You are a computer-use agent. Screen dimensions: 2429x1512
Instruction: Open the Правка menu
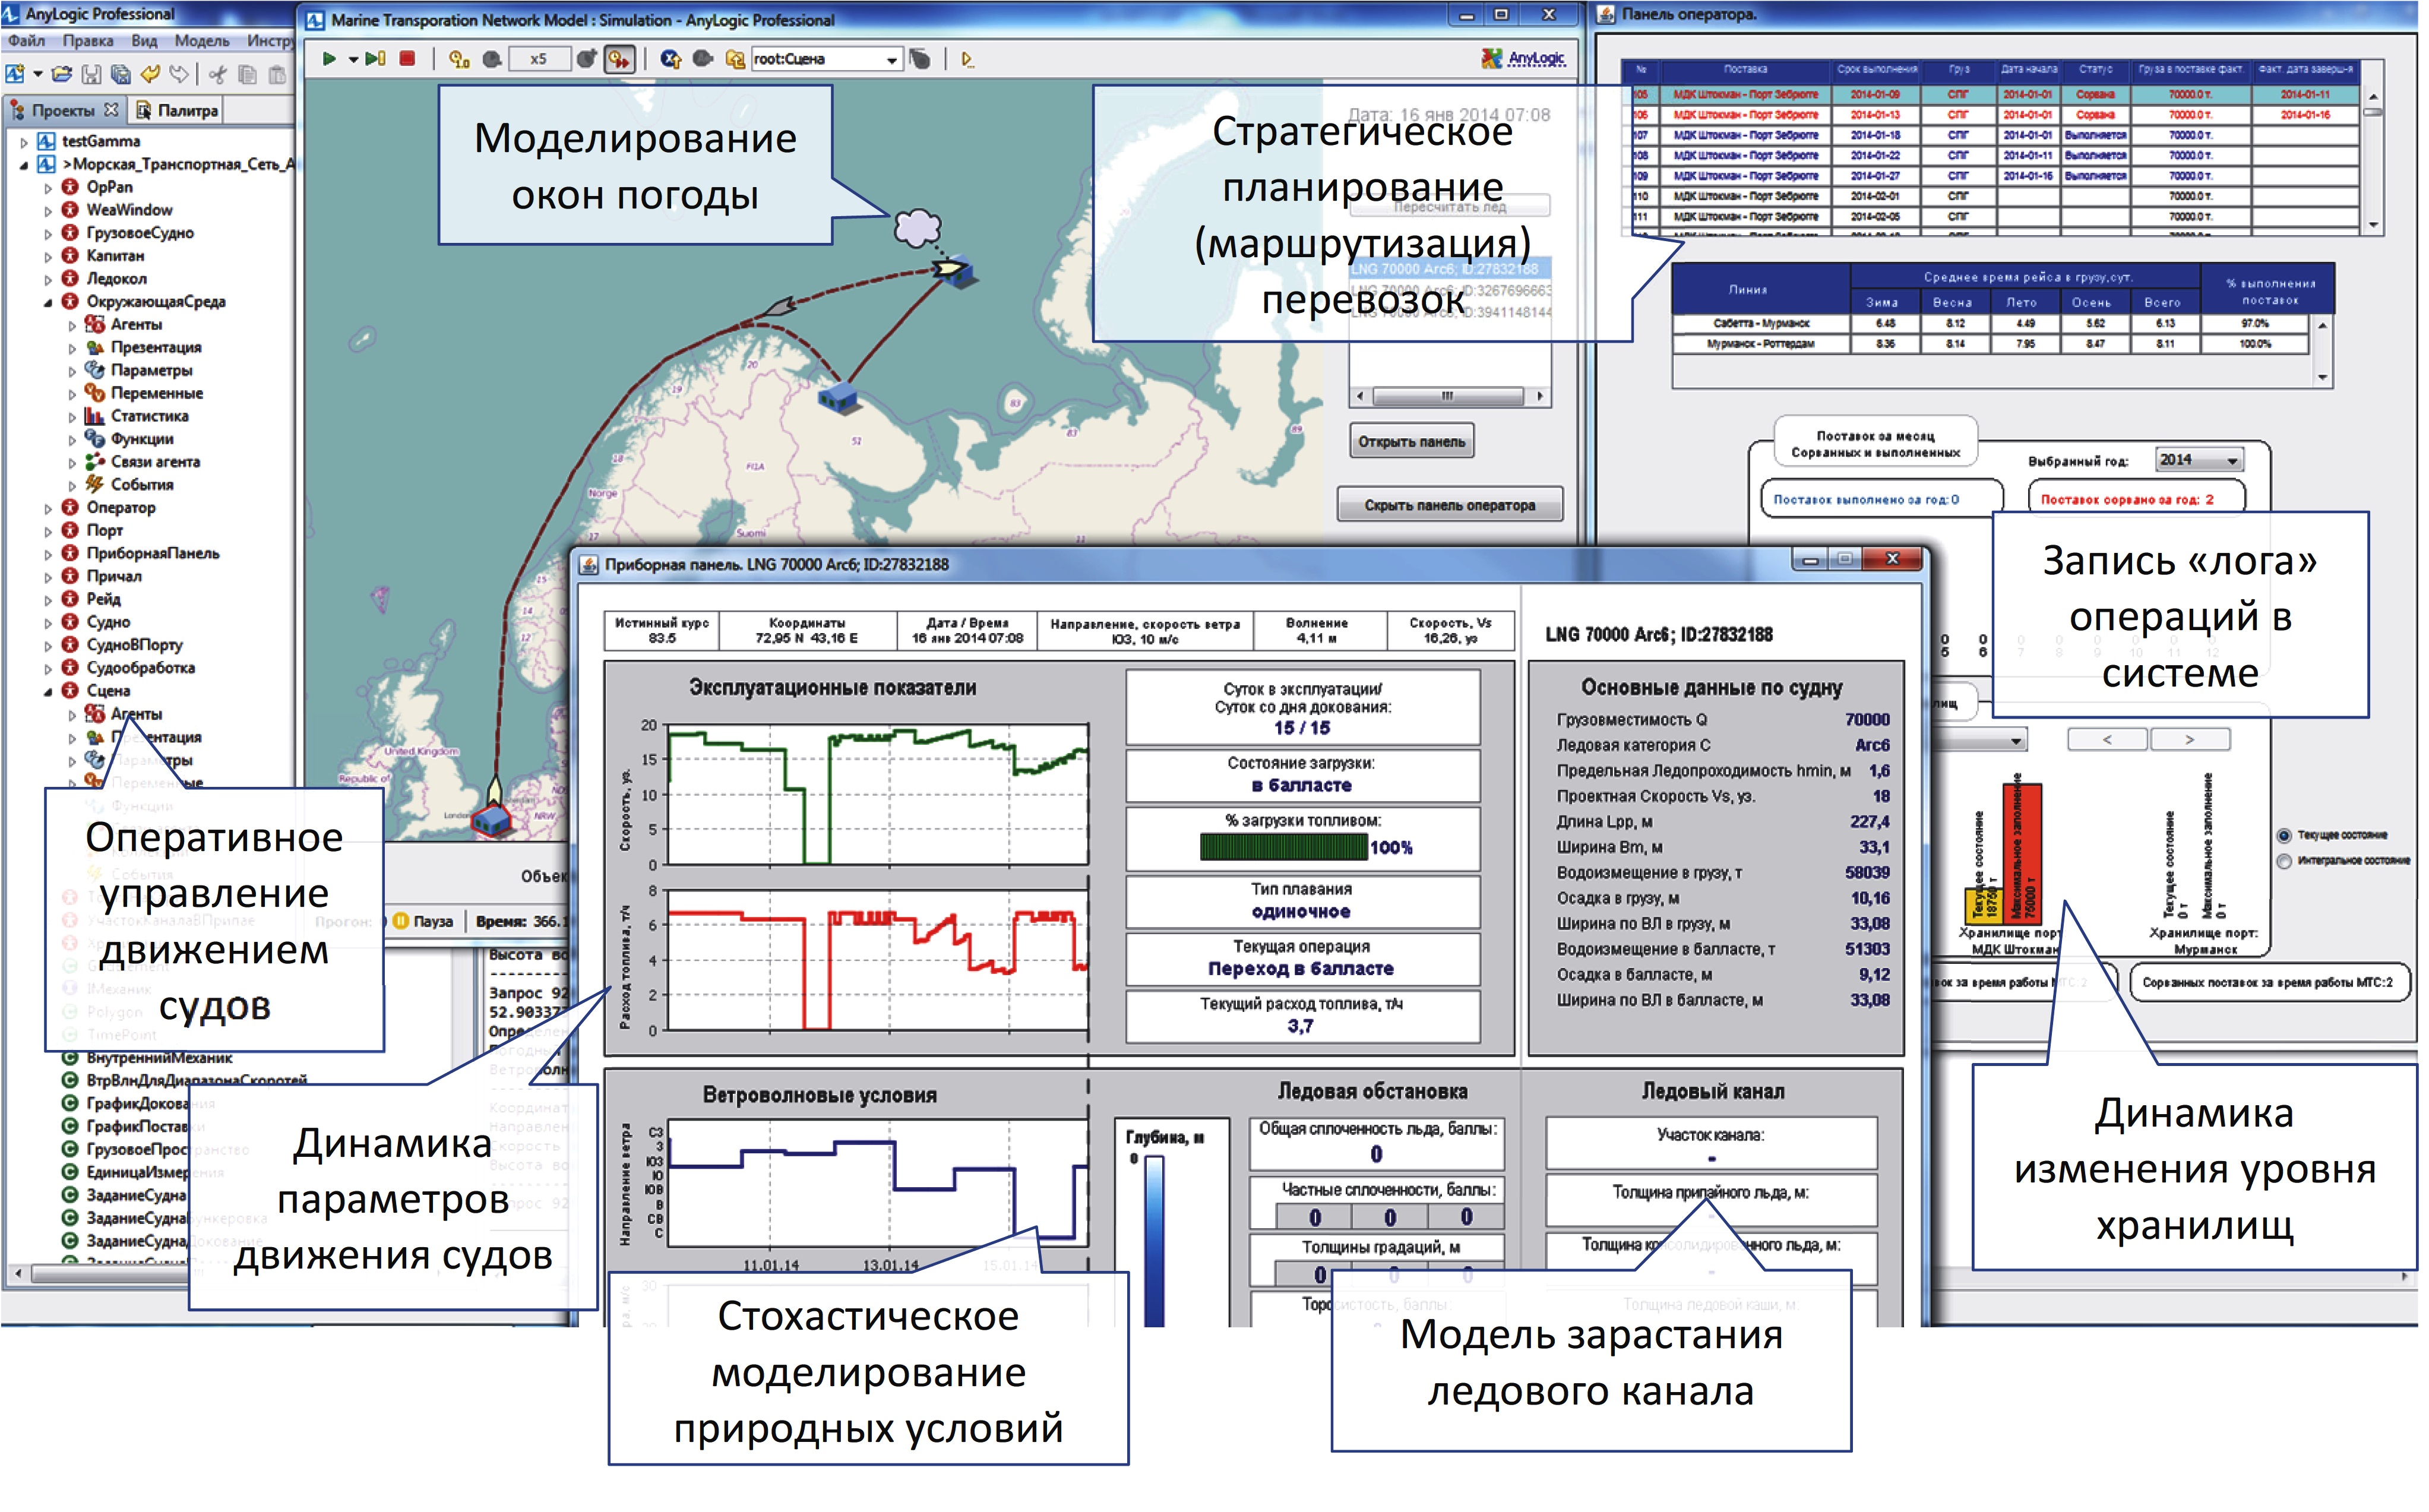[88, 41]
